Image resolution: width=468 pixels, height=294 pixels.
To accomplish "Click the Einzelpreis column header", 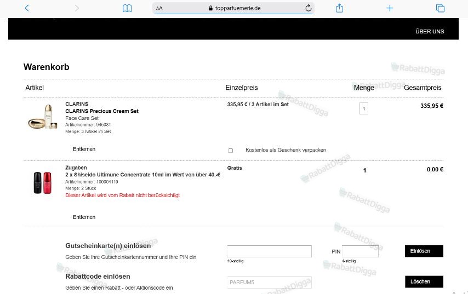I will tap(242, 88).
